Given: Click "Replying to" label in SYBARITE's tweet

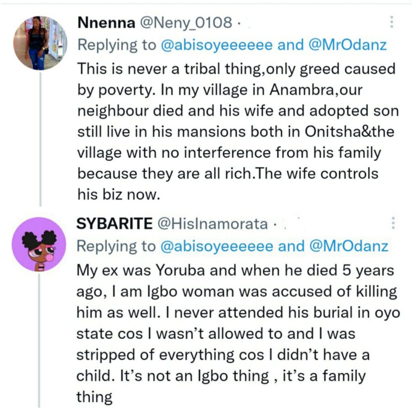Looking at the screenshot, I should coord(117,246).
